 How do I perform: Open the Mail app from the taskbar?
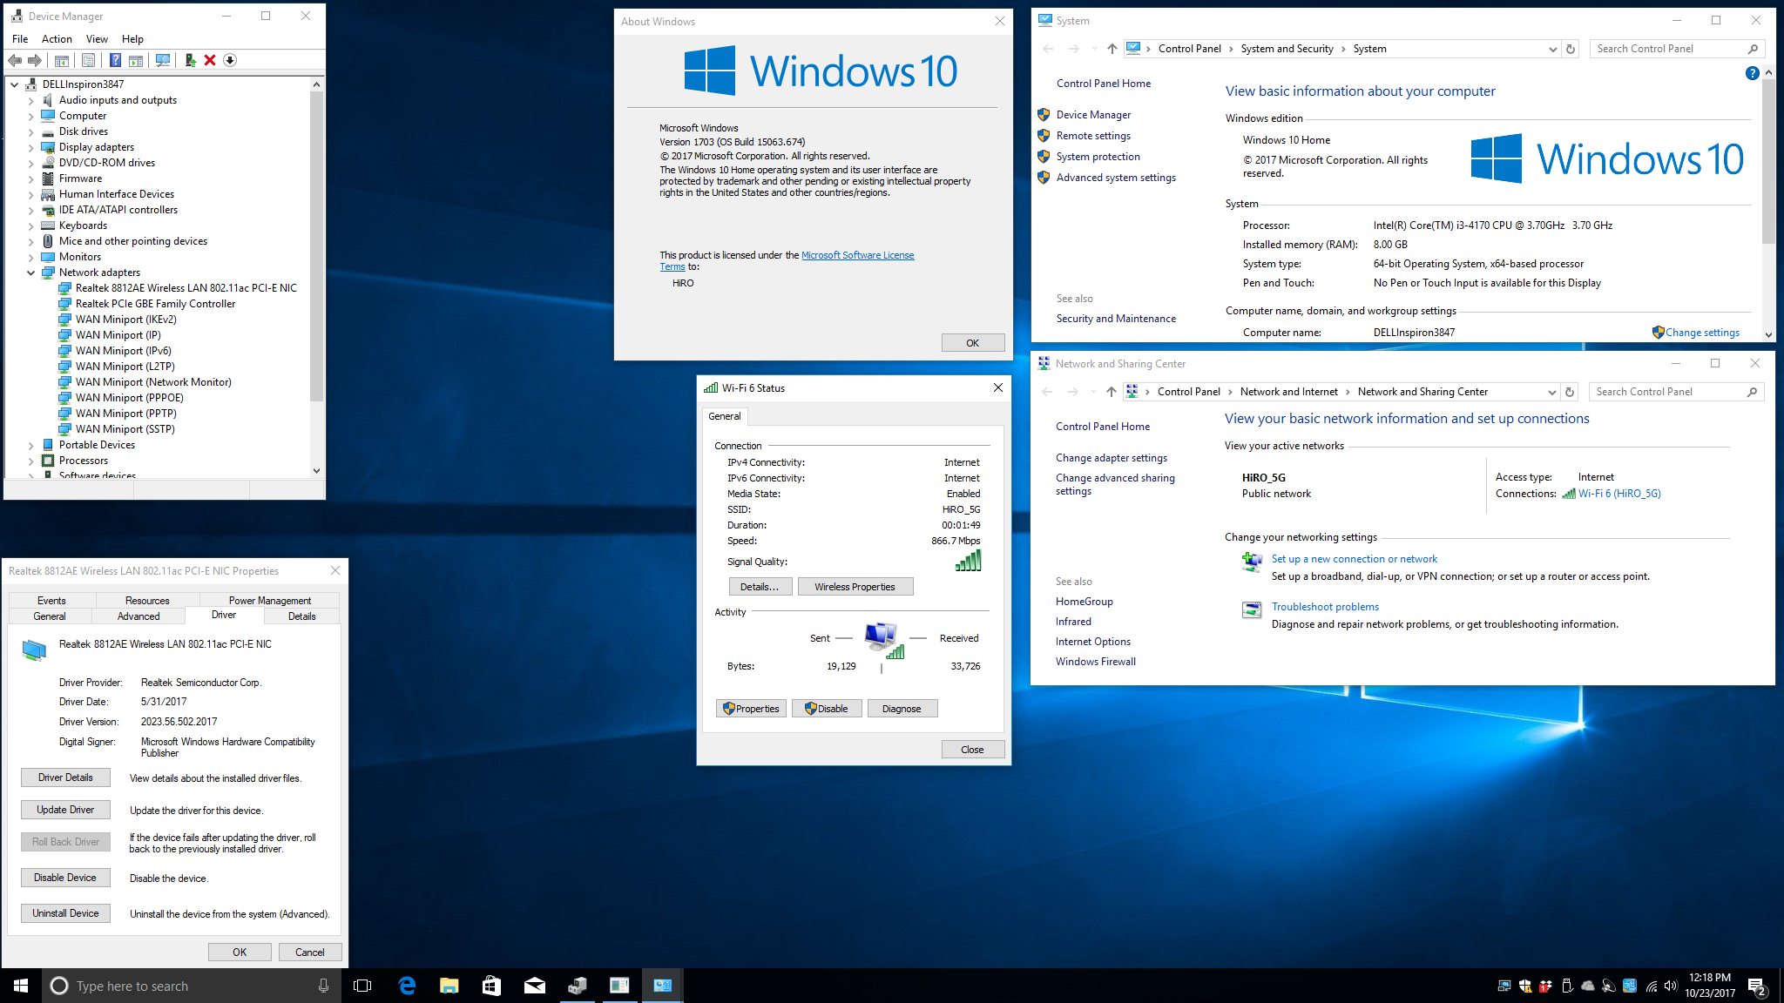534,986
